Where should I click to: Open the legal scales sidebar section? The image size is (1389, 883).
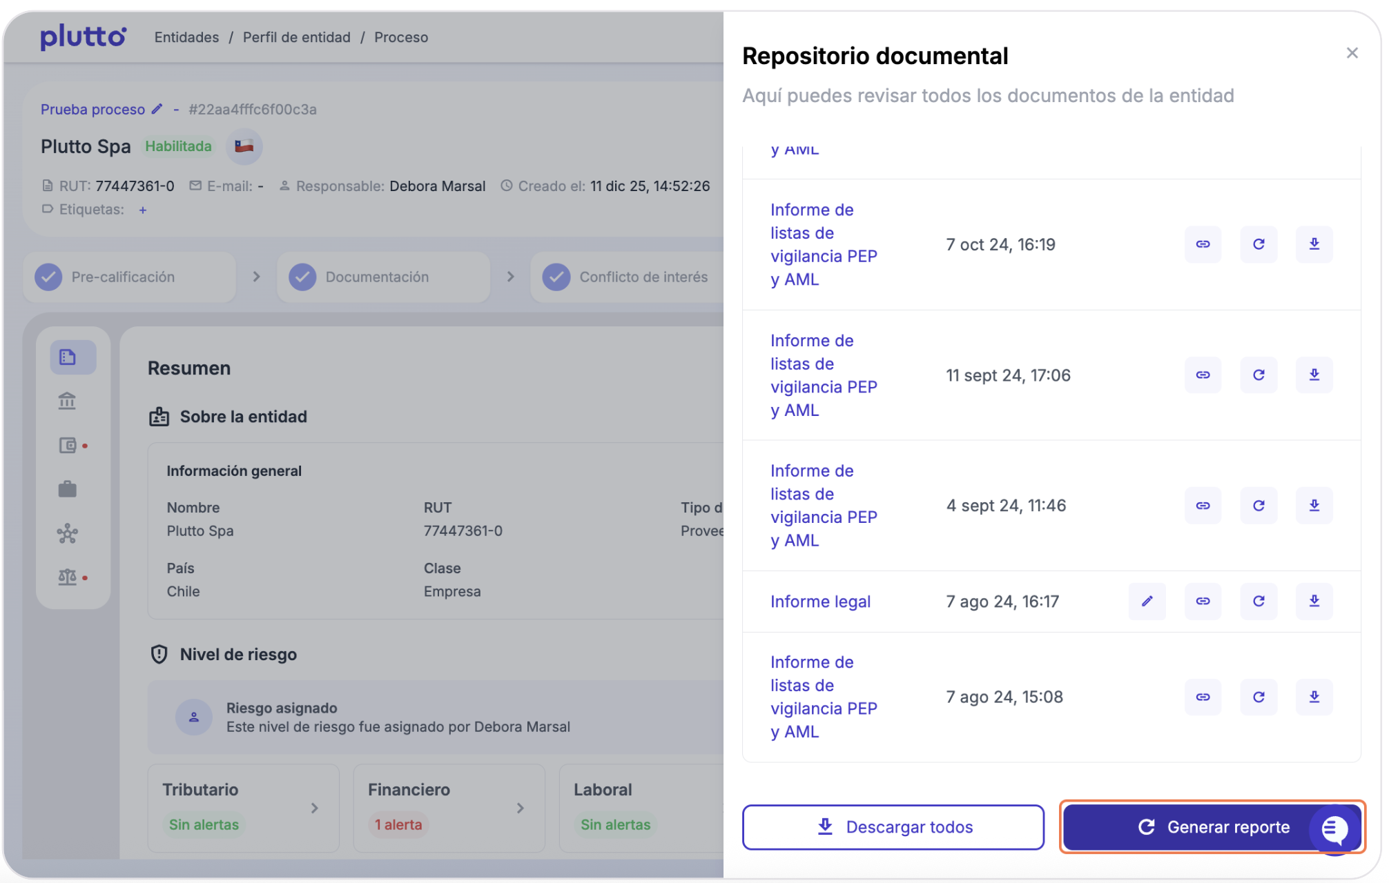click(x=67, y=577)
